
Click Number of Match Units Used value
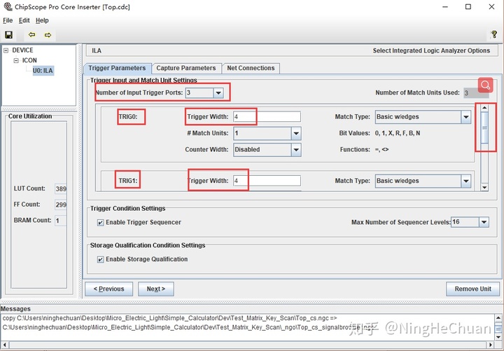[476, 93]
